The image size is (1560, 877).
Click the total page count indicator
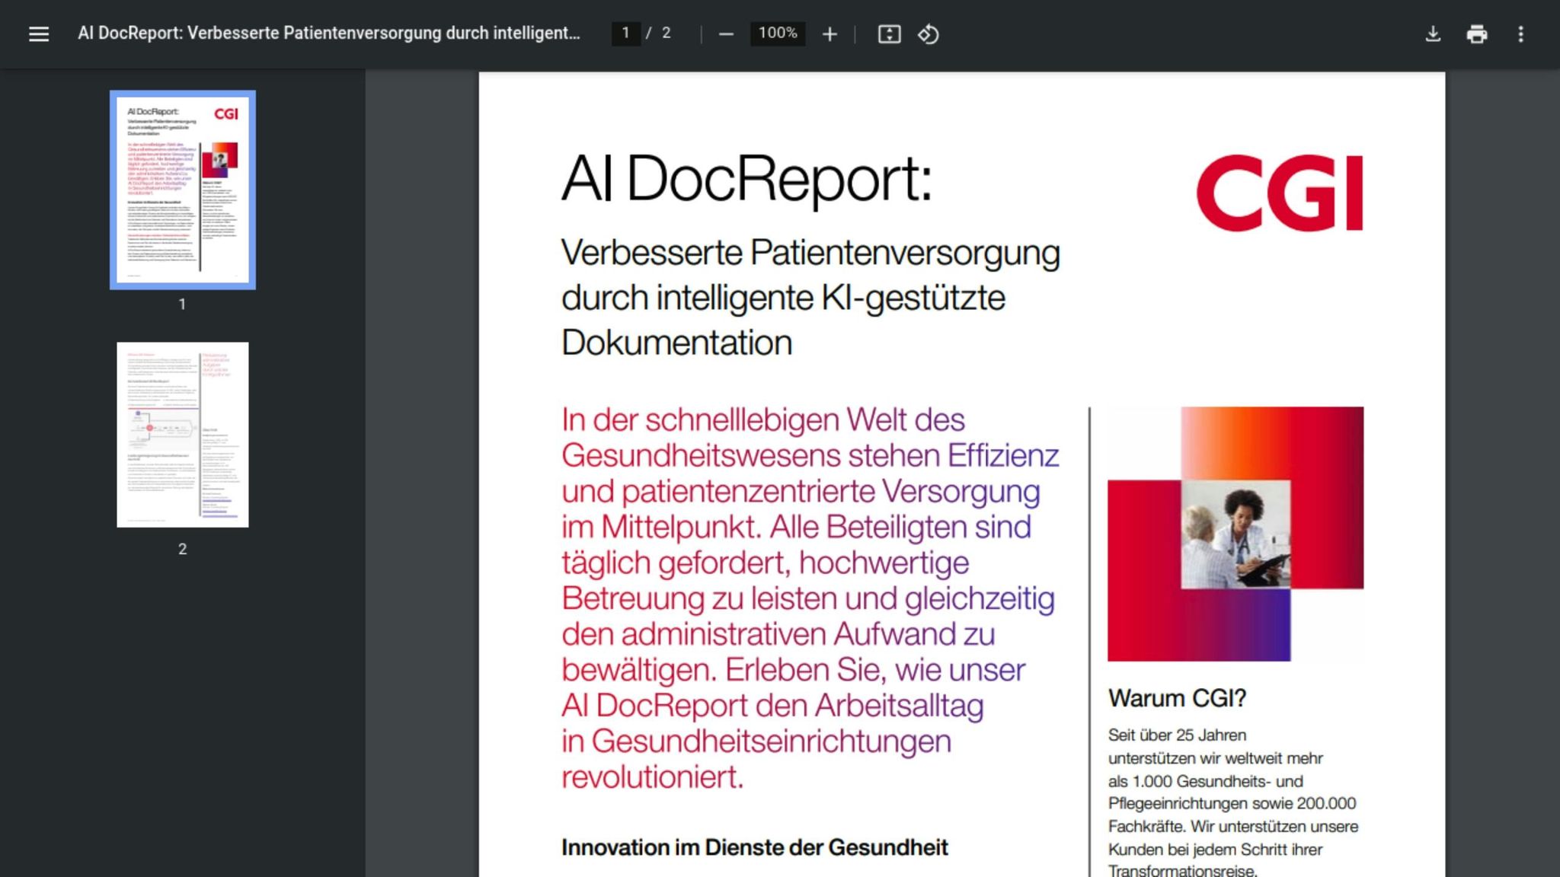[666, 33]
